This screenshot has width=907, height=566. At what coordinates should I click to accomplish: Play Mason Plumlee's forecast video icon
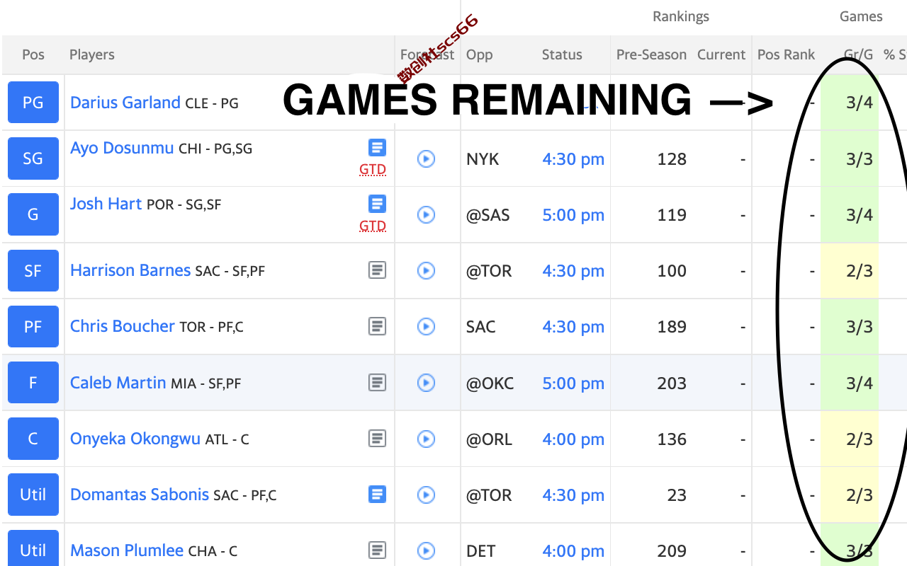(426, 550)
